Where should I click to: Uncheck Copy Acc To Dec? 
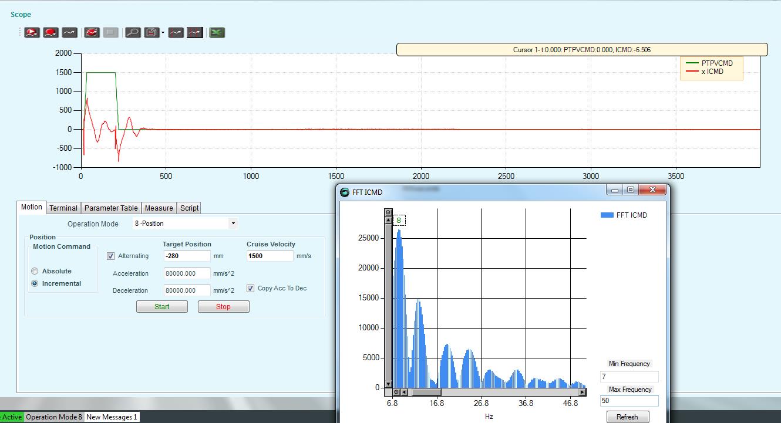point(251,289)
